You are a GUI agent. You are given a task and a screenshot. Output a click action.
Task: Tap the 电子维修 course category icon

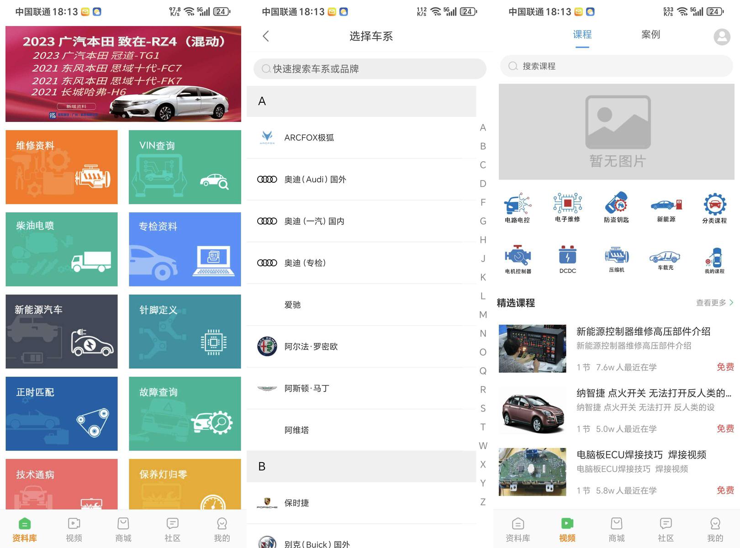coord(567,207)
